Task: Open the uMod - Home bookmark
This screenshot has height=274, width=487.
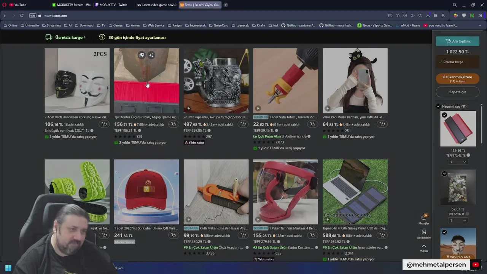Action: [408, 25]
